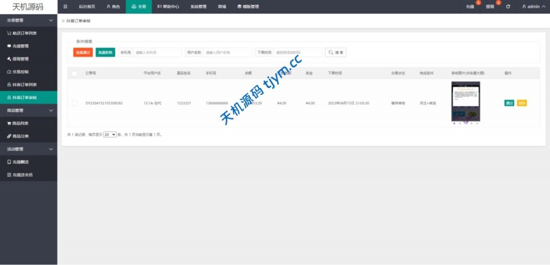
Task: Collapse the 交易管理 sidebar section
Action: [28, 20]
